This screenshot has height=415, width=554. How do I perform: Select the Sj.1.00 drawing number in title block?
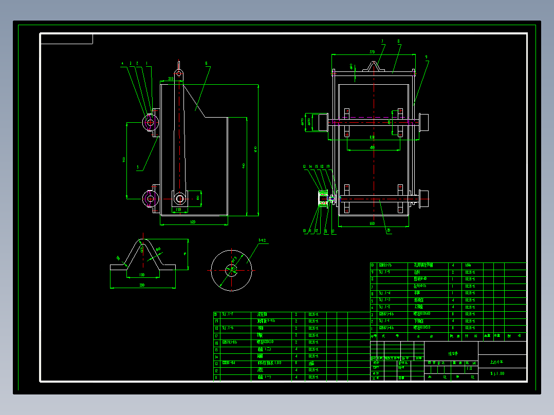[x=497, y=373]
